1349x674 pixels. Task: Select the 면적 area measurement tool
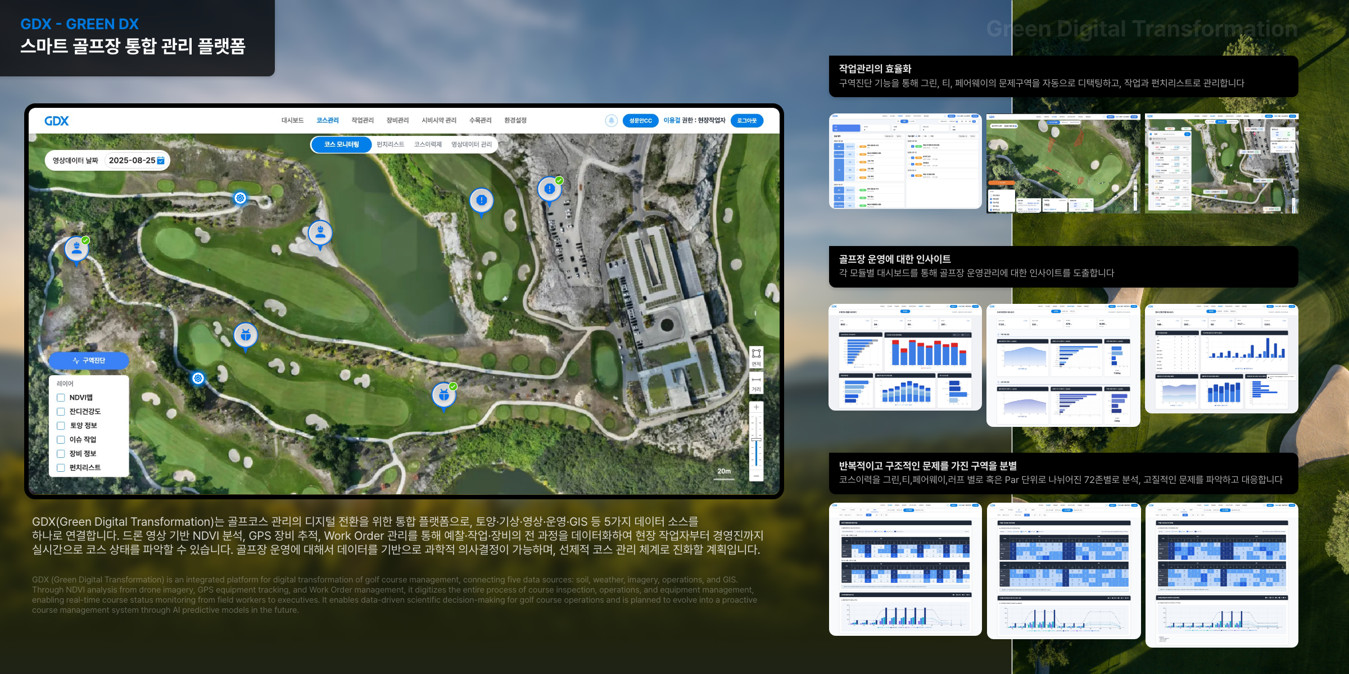click(756, 357)
